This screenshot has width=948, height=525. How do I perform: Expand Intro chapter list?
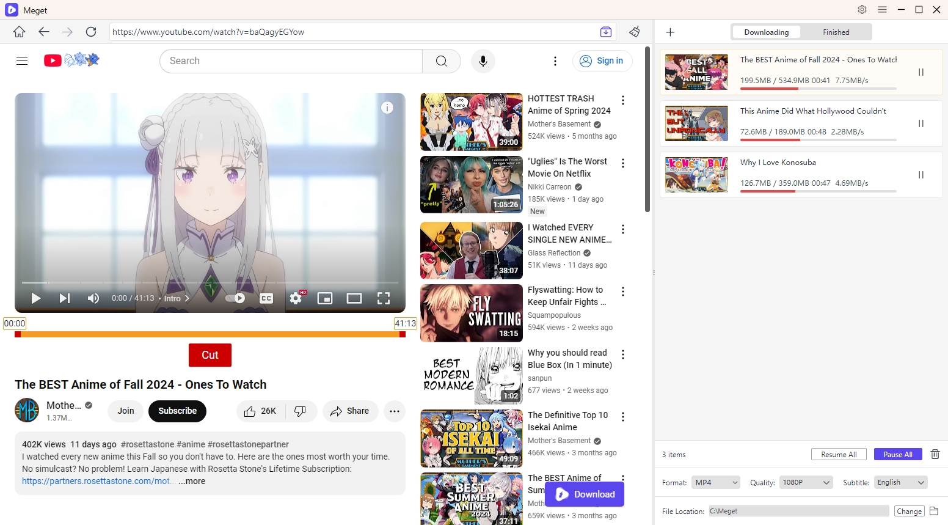pos(177,298)
